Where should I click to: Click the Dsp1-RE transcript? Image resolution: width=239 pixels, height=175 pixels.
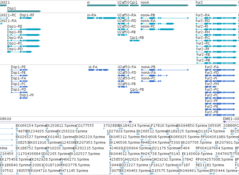24,29
